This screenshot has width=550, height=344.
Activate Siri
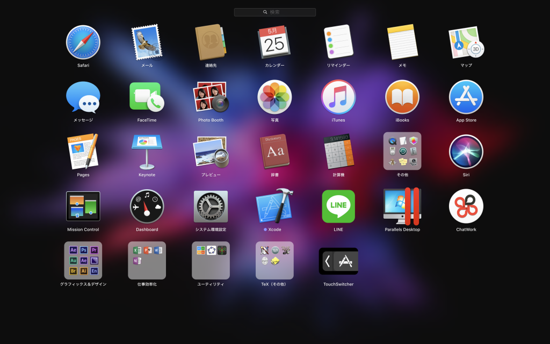coord(466,152)
